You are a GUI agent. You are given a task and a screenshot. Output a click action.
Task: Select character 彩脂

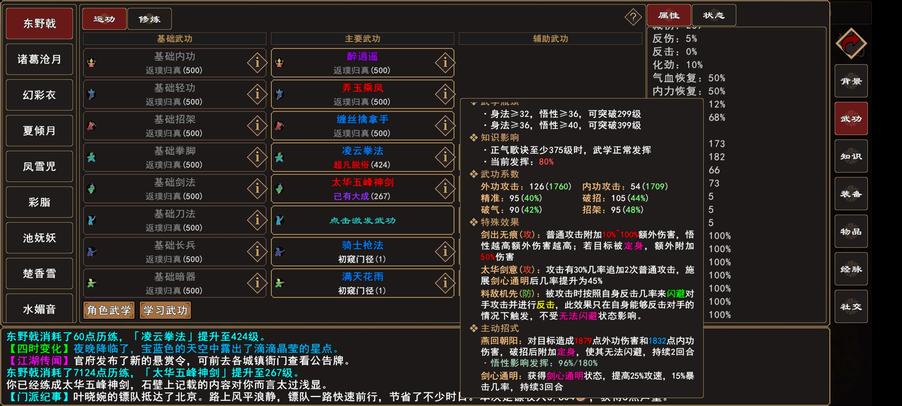click(x=39, y=202)
